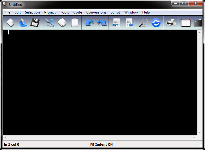Click the Copy pages icon
Image resolution: width=205 pixels, height=150 pixels.
click(62, 23)
